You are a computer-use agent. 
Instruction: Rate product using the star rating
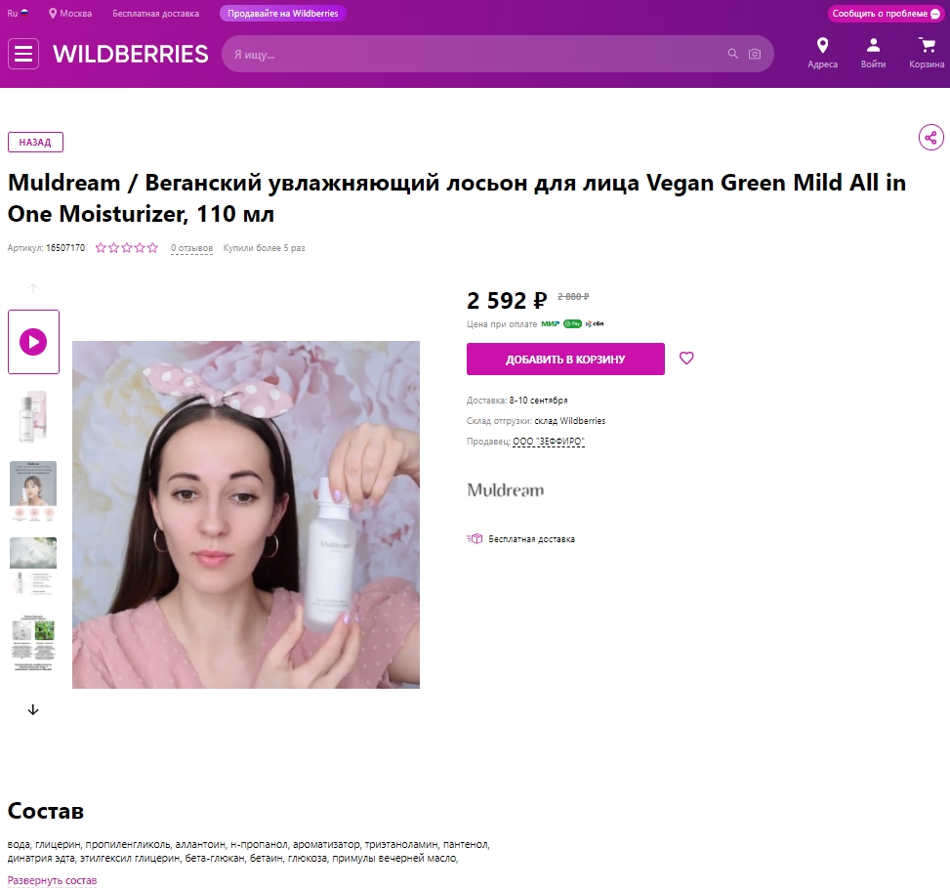(127, 248)
